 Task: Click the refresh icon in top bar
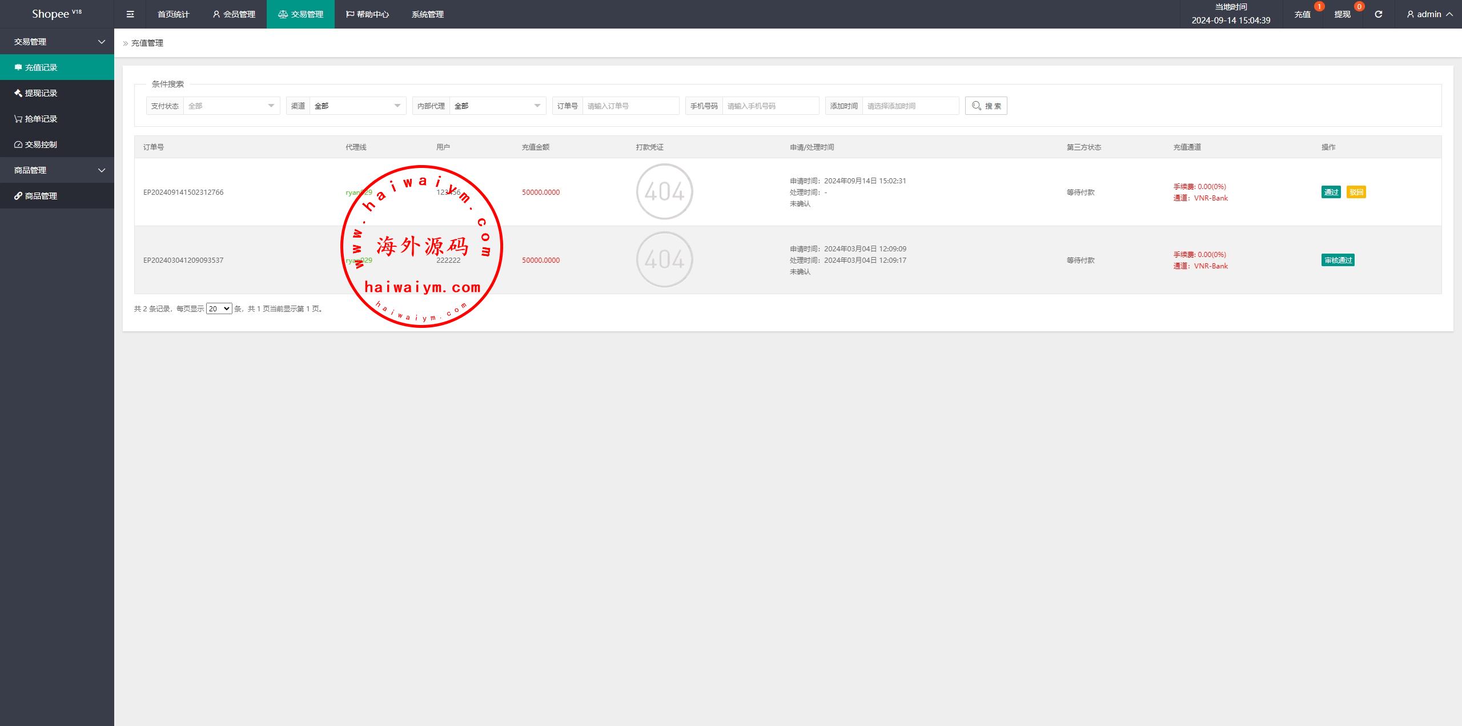[1378, 14]
